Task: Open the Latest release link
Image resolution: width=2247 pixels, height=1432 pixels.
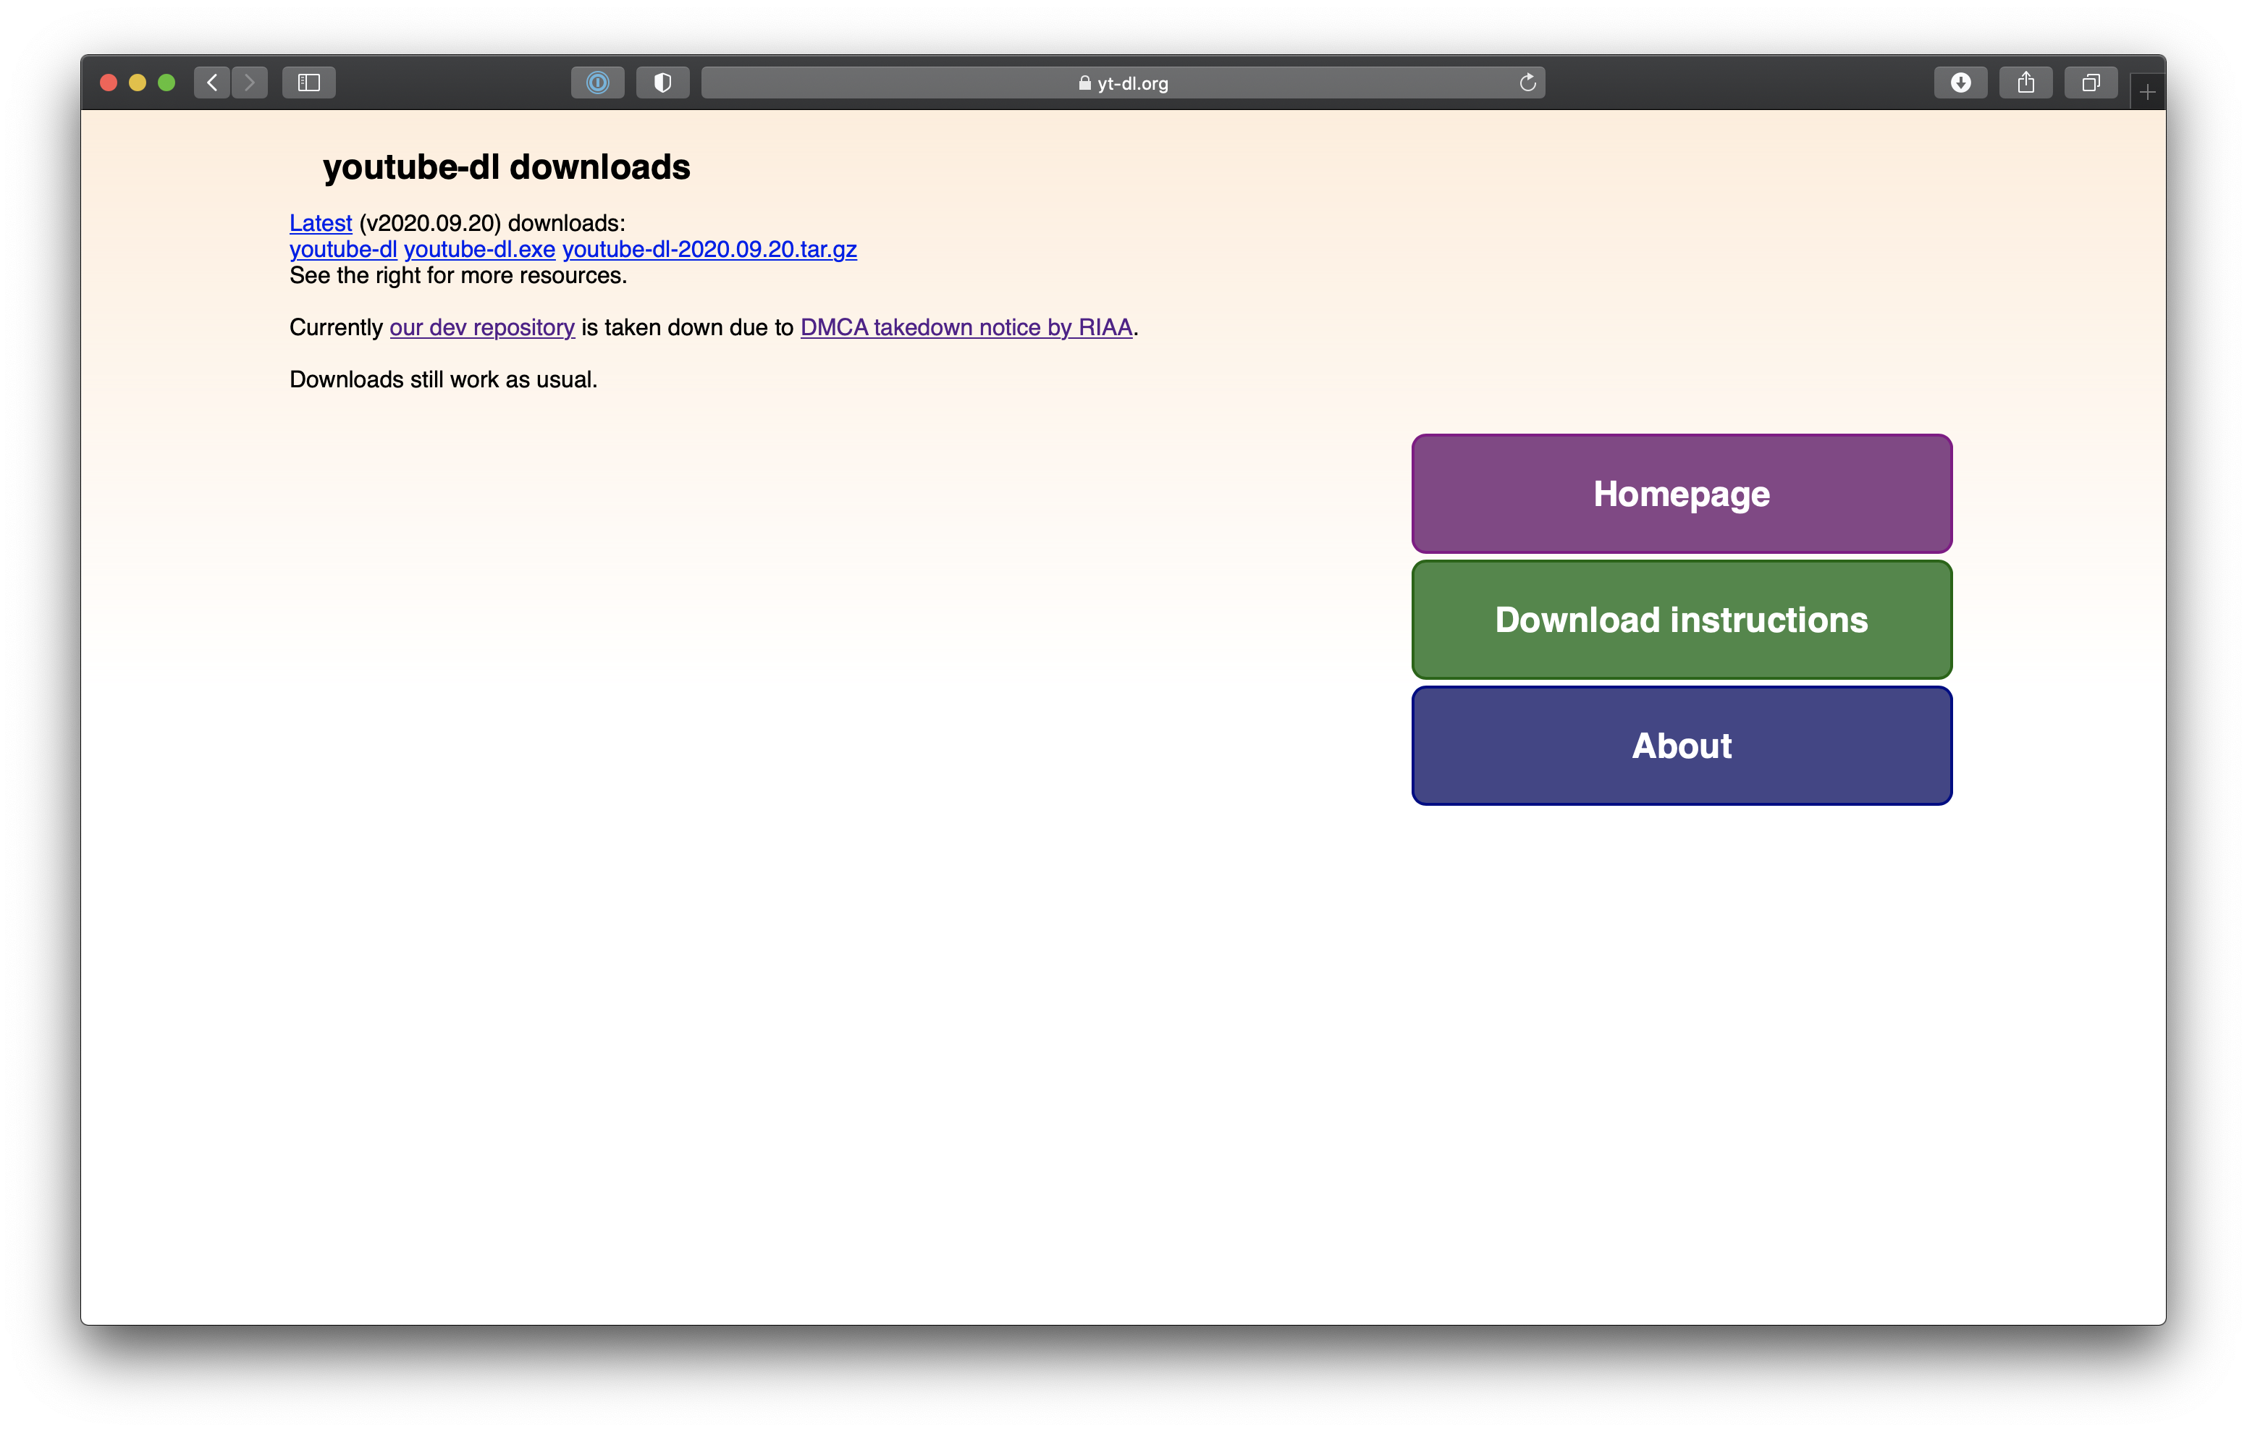Action: (320, 223)
